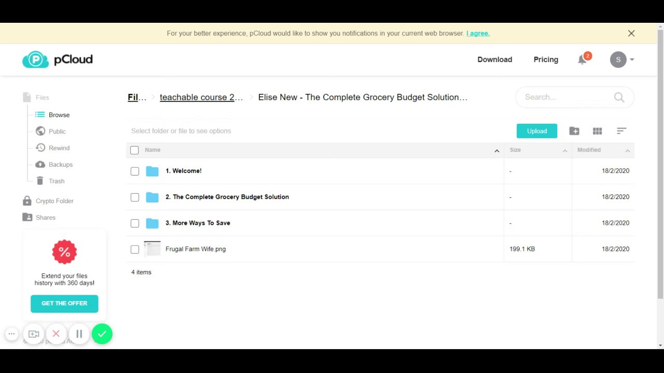The image size is (664, 373).
Task: Expand the account menu arrow
Action: (x=632, y=60)
